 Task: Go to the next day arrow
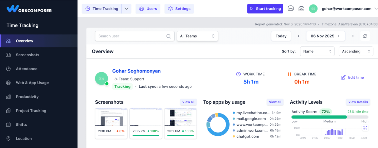pyautogui.click(x=353, y=36)
